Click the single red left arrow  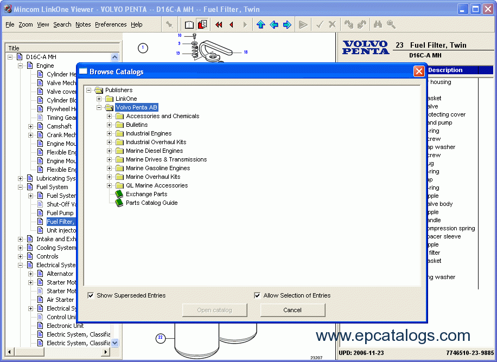coord(231,24)
